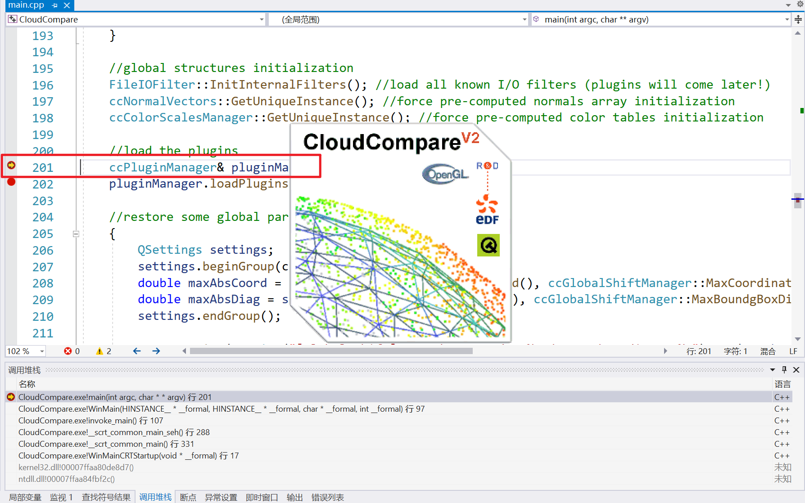Click the EDF logo on splash screen
Screen dimensions: 805x503
coord(488,210)
